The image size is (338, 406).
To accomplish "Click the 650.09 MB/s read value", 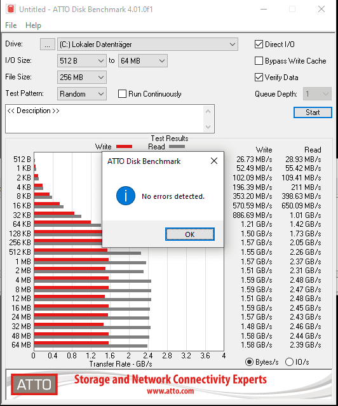I will click(301, 206).
